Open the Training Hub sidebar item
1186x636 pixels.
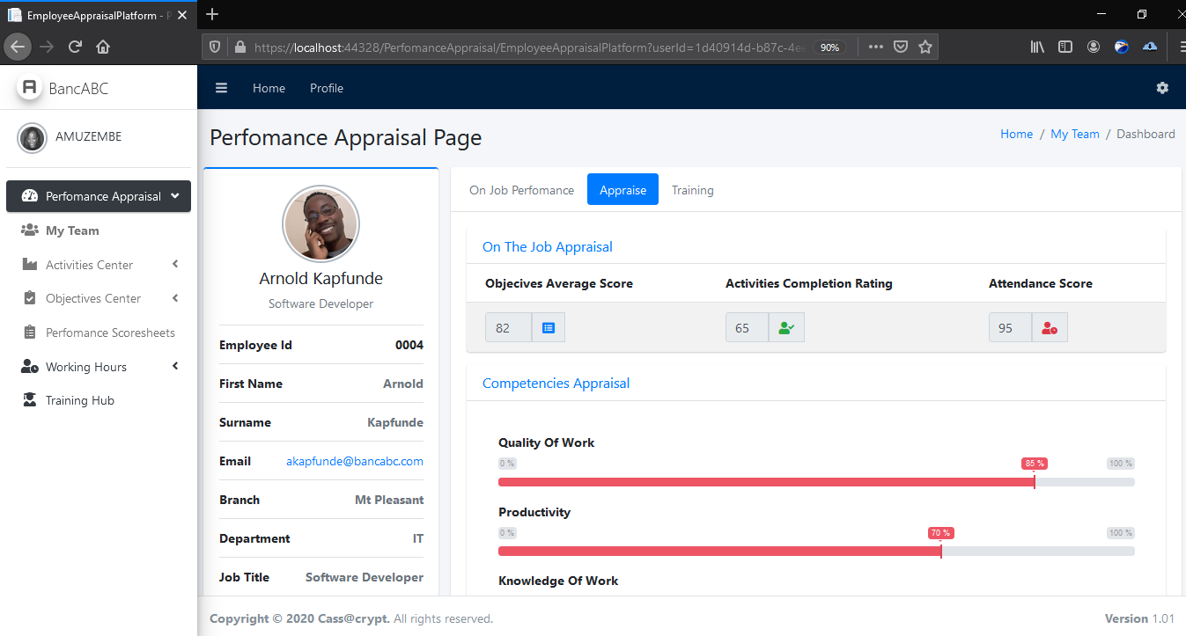pyautogui.click(x=79, y=400)
